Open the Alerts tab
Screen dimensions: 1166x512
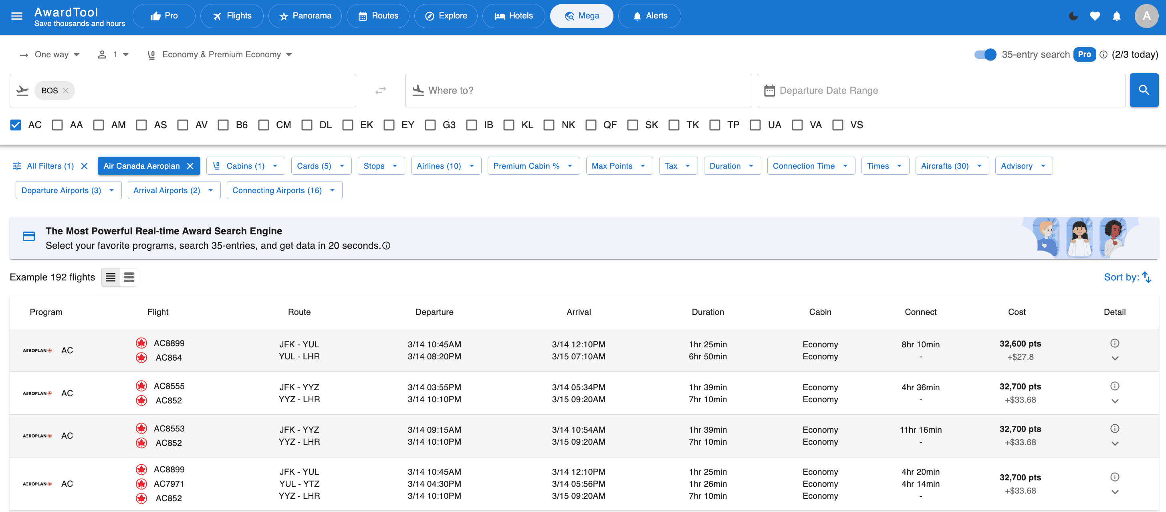[x=650, y=16]
